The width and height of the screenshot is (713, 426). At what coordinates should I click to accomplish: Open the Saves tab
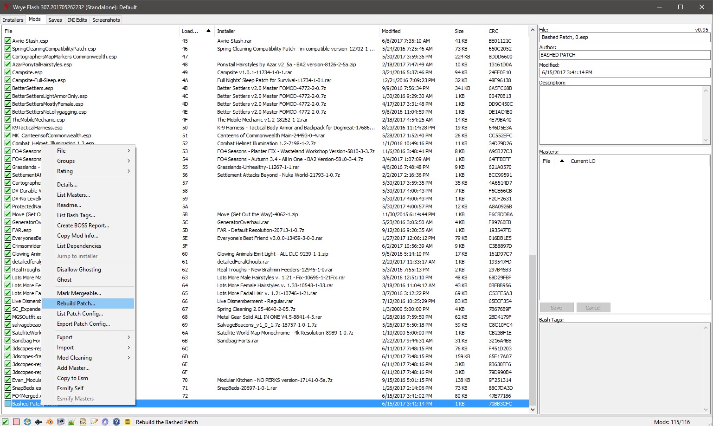[55, 20]
